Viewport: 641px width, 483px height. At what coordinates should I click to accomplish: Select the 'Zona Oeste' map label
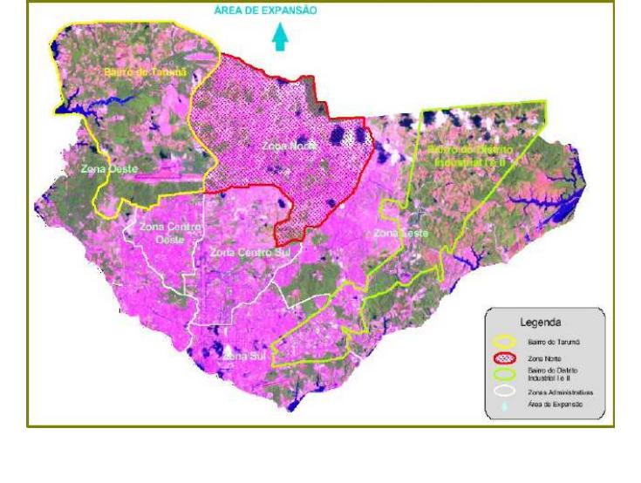[x=105, y=168]
